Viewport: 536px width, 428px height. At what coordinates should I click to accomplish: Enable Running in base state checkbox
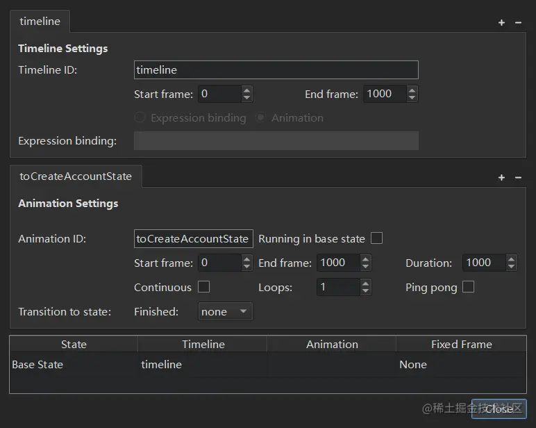pos(377,238)
